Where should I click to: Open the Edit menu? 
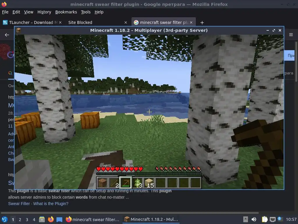click(x=16, y=12)
